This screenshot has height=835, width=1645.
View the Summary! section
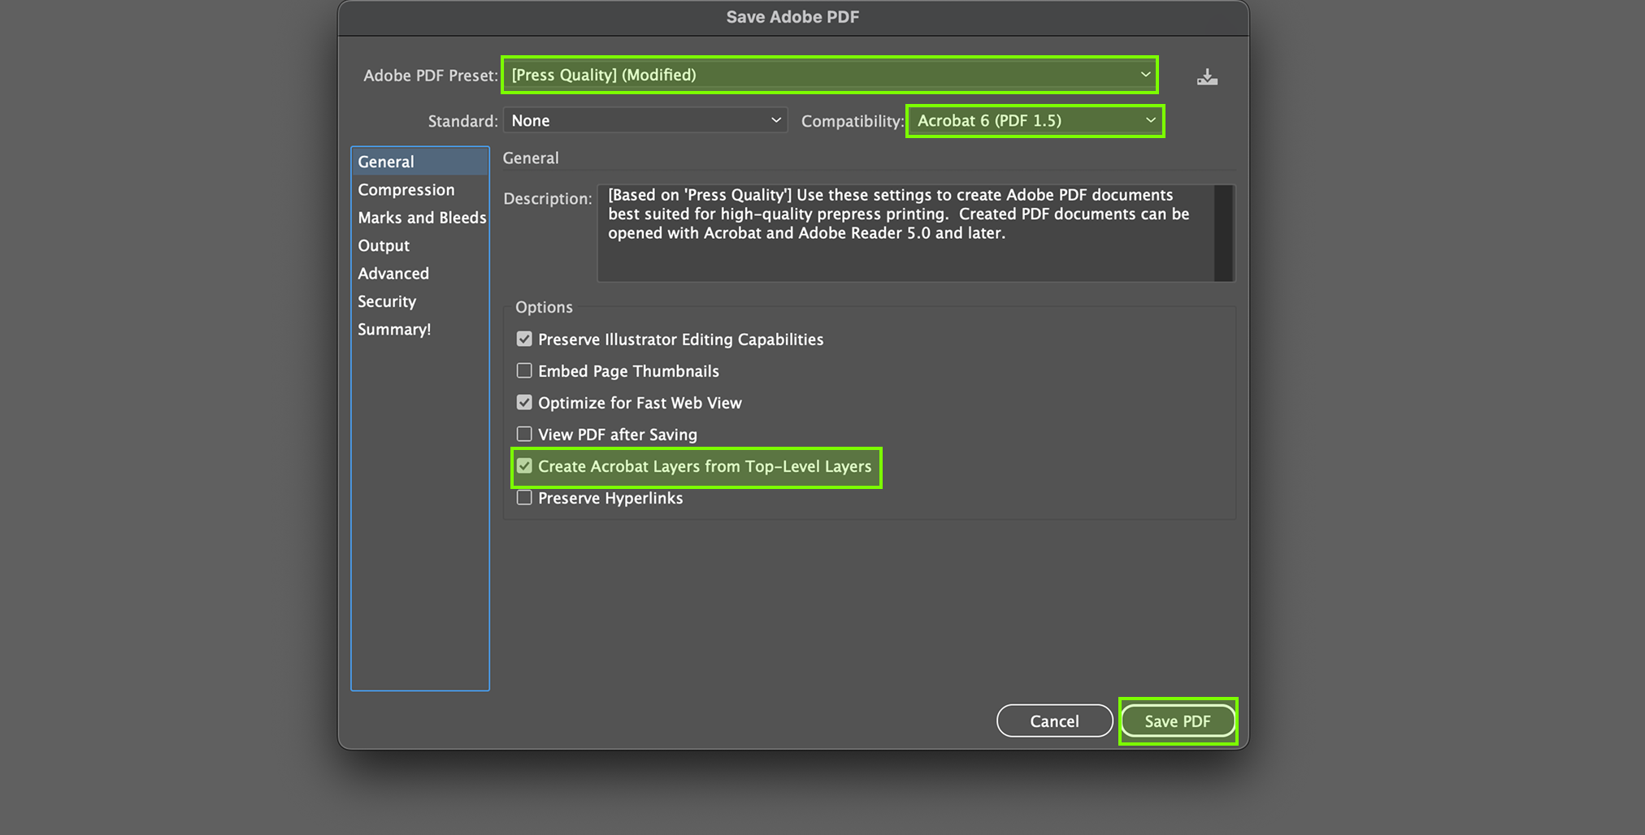coord(394,330)
